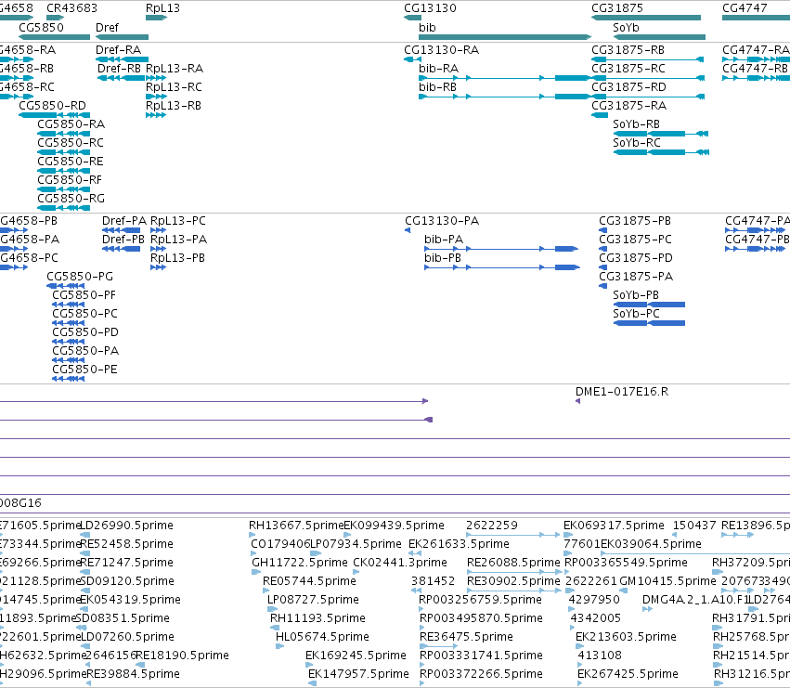Image resolution: width=790 pixels, height=688 pixels.
Task: Select the long bib gene bar
Action: pyautogui.click(x=505, y=37)
